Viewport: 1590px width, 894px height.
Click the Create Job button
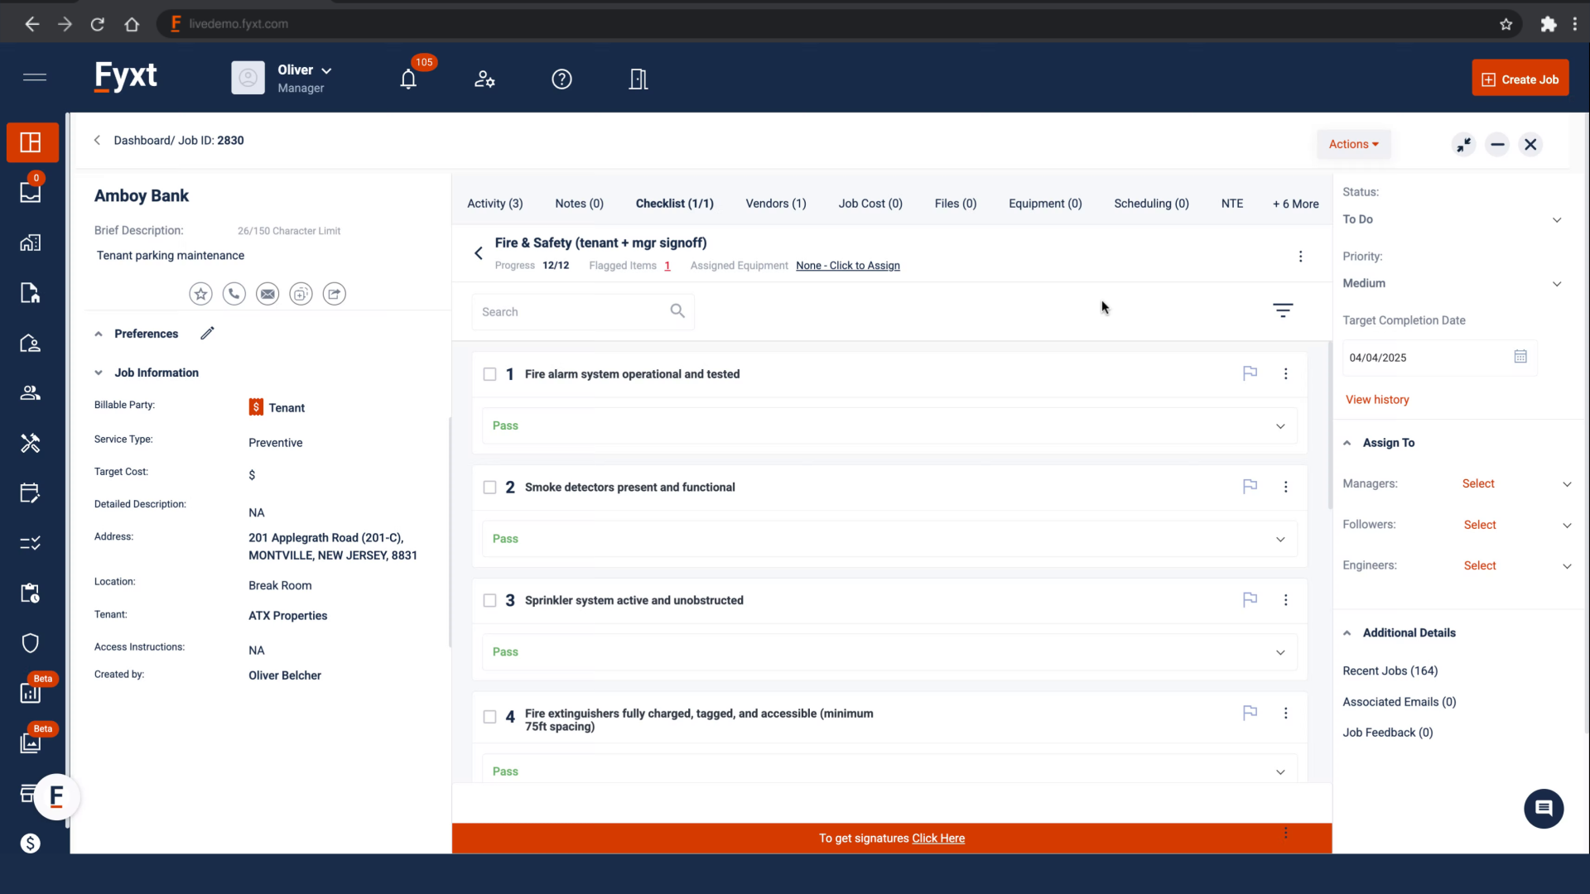pos(1520,79)
